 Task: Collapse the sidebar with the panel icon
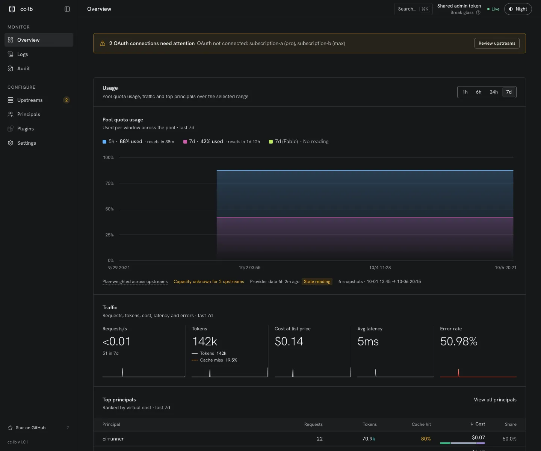[x=67, y=9]
